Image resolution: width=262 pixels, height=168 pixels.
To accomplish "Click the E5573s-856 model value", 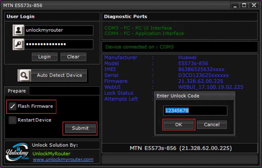I will click(x=193, y=63).
